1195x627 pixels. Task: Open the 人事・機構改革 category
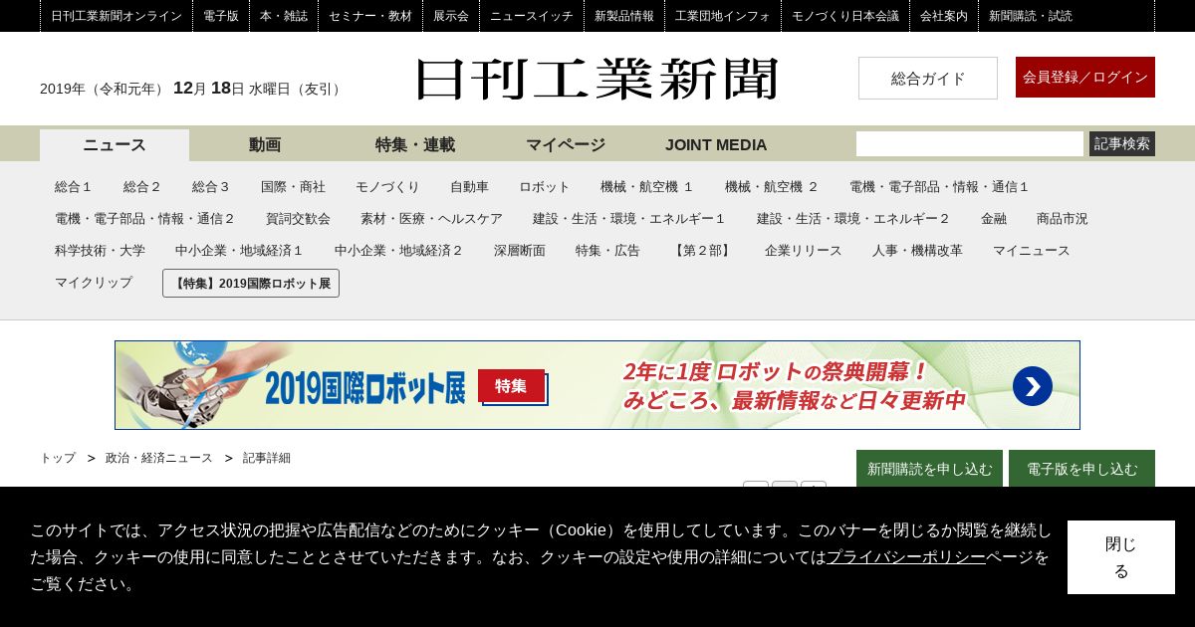(917, 251)
